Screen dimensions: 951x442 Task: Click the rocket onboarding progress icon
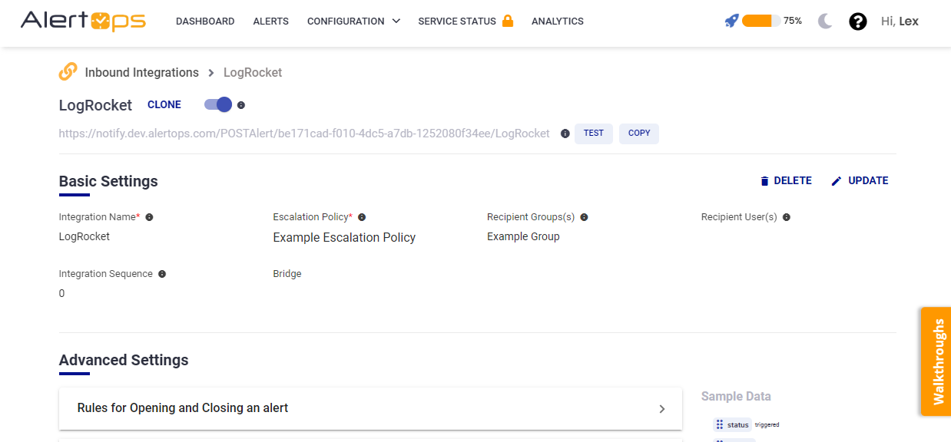point(731,21)
